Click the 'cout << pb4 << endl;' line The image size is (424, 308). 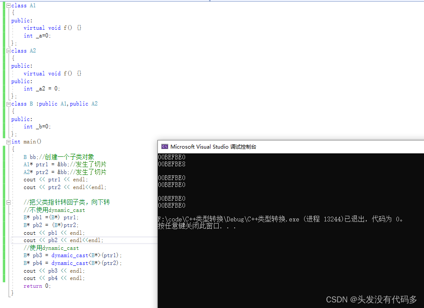pos(54,278)
